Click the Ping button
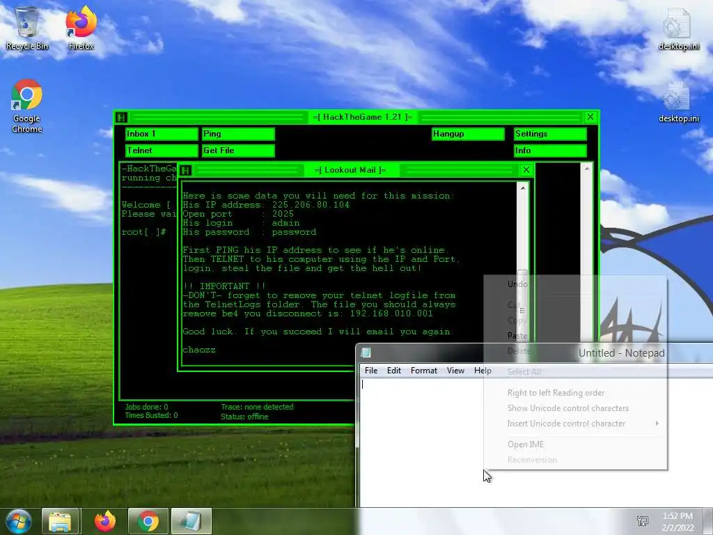 pyautogui.click(x=238, y=134)
